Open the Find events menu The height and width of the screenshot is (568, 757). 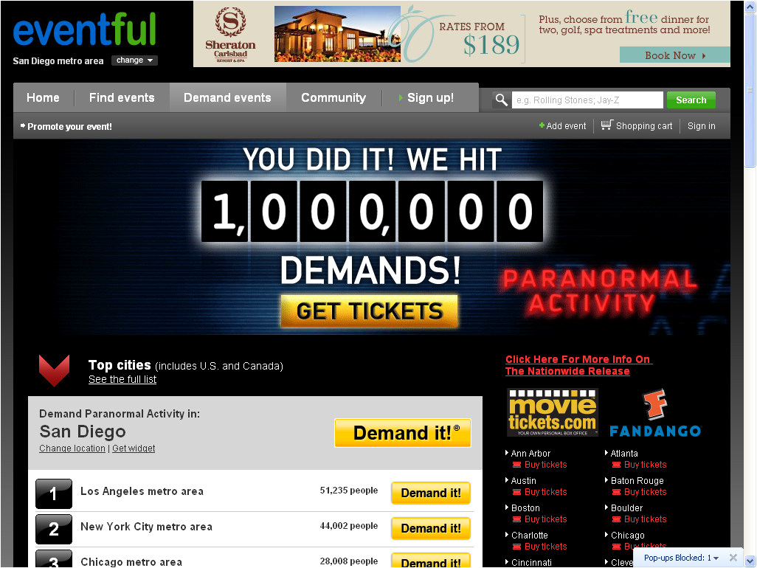click(122, 98)
